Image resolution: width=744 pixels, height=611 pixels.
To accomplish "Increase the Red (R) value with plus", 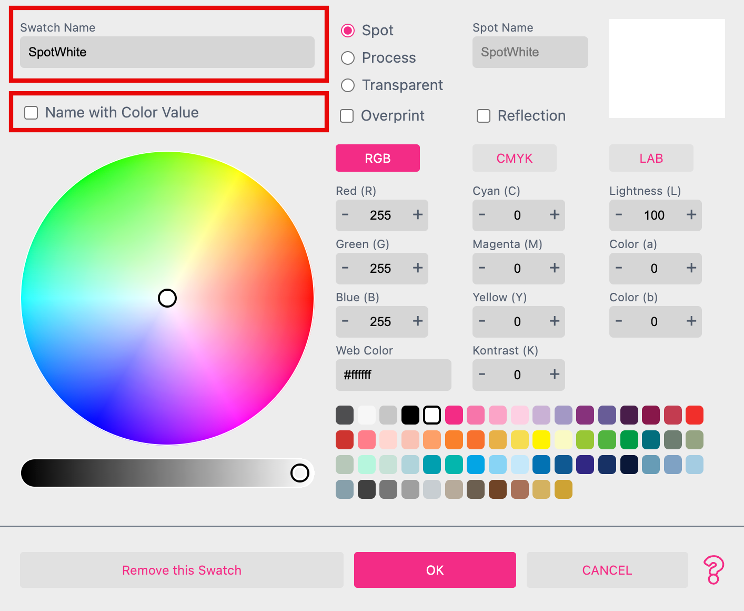I will coord(418,215).
